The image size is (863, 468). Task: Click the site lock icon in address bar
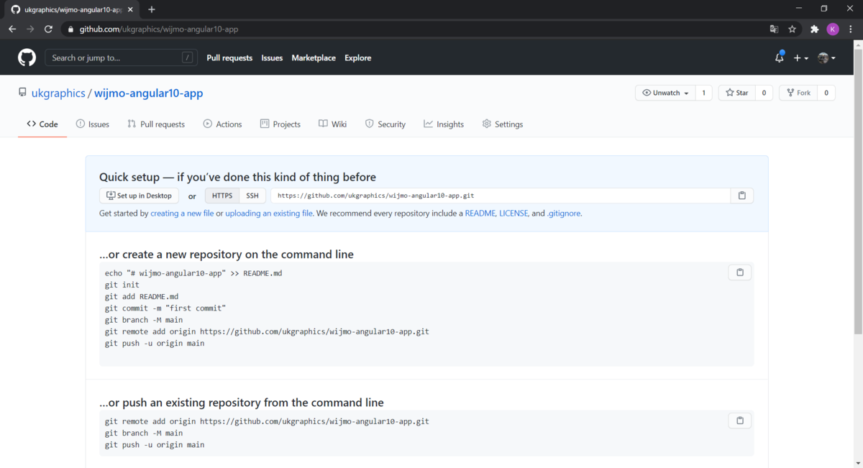[x=70, y=29]
